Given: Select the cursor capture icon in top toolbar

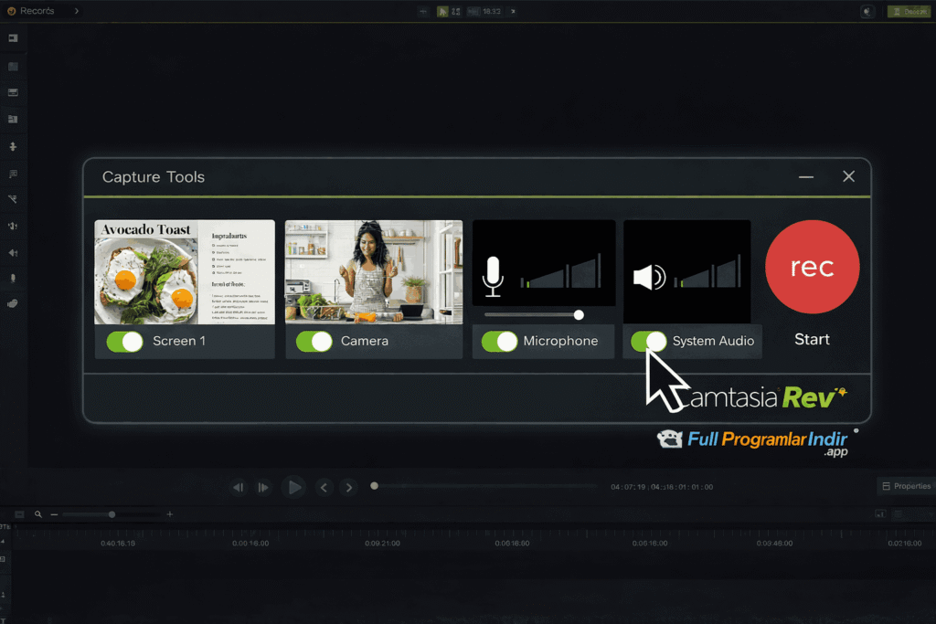Looking at the screenshot, I should coord(444,11).
